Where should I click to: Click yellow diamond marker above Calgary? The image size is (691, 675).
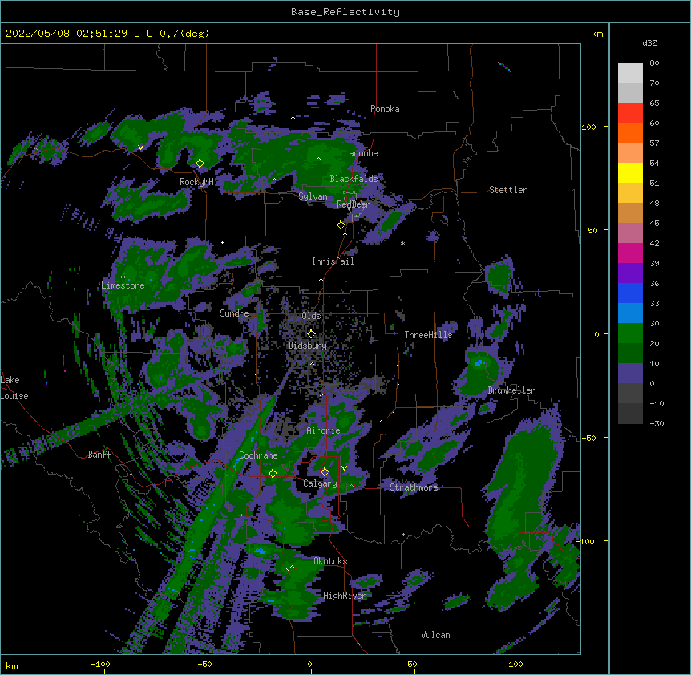[325, 472]
